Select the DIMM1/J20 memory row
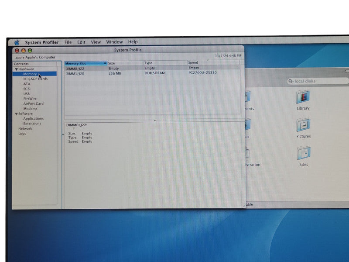349x262 pixels. point(152,73)
